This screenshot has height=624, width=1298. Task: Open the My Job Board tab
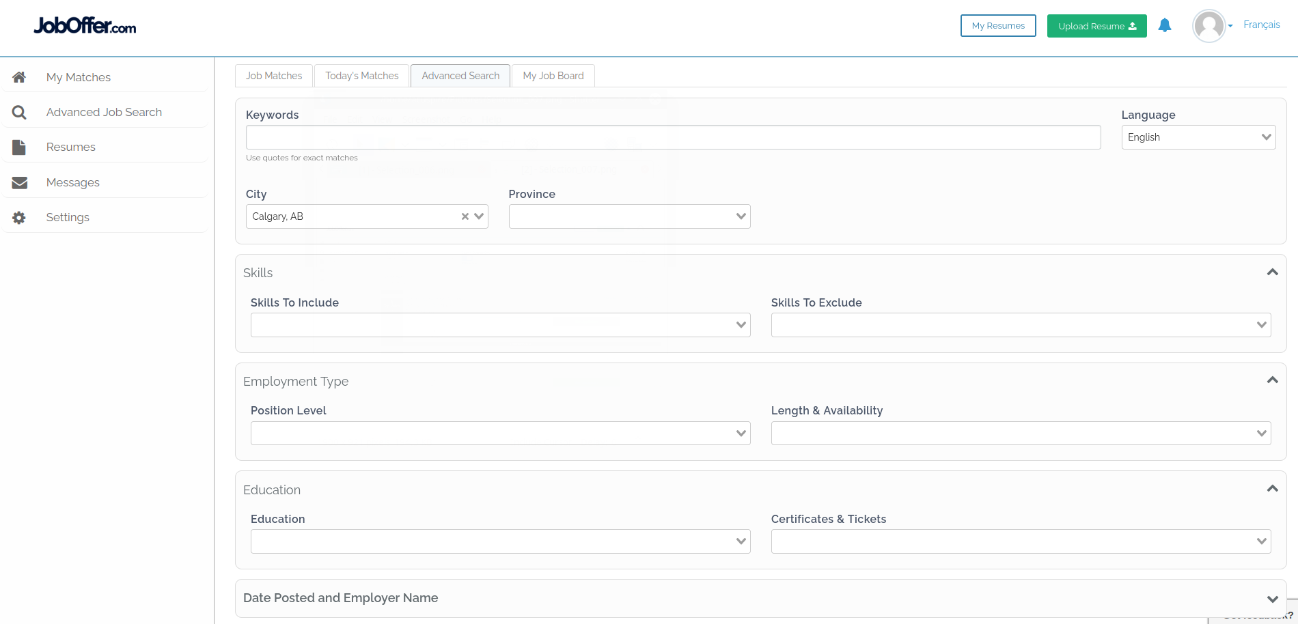tap(553, 75)
